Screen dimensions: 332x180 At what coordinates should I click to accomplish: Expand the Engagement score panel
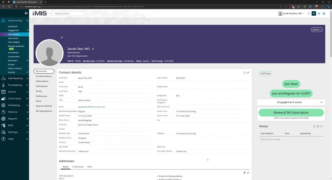[x=321, y=102]
